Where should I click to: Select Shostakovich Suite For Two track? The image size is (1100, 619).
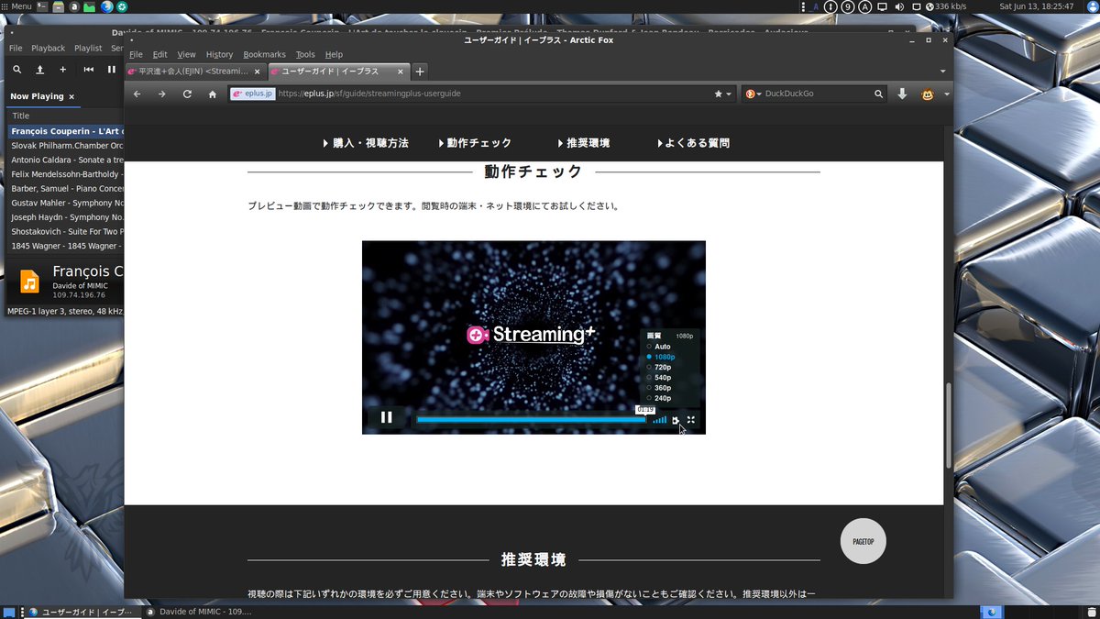[65, 231]
